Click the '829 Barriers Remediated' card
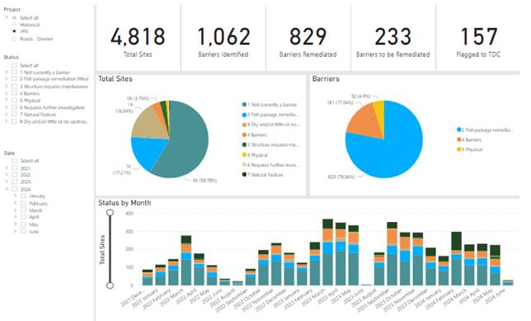 308,38
